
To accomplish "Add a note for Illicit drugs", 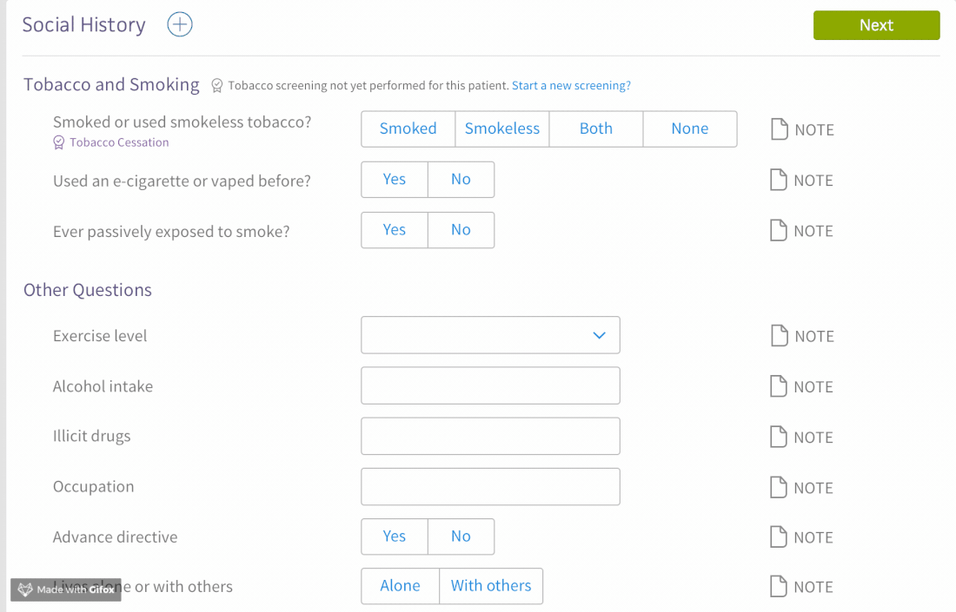I will click(779, 437).
